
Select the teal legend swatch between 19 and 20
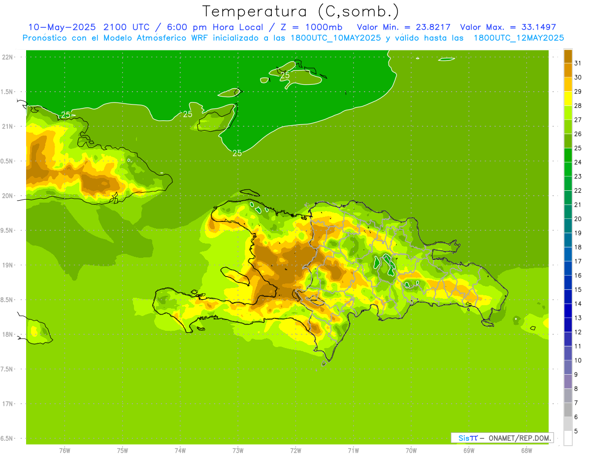click(568, 226)
